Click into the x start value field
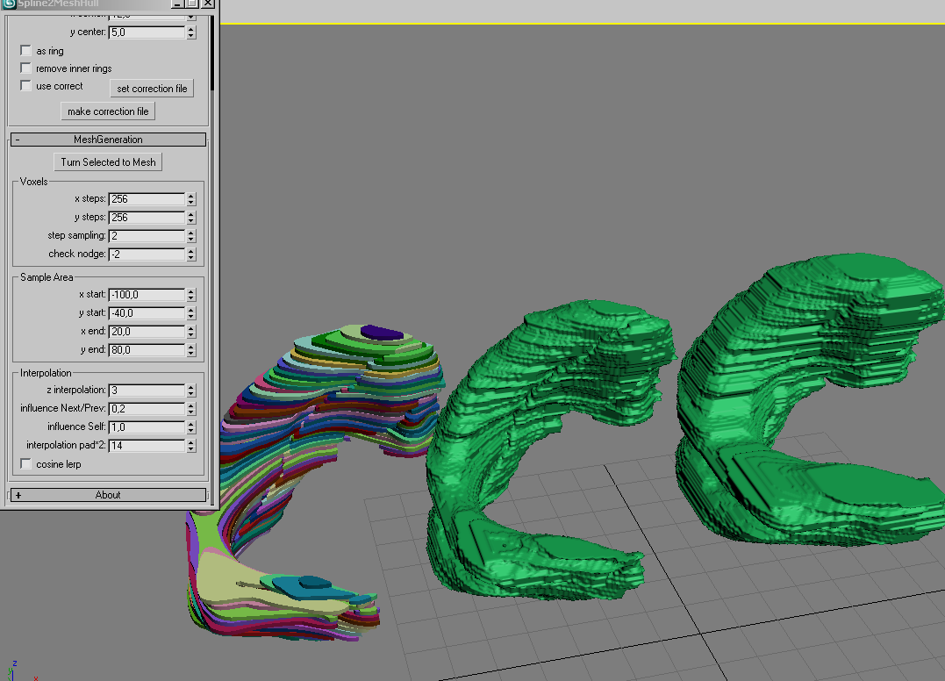The height and width of the screenshot is (681, 945). click(x=146, y=295)
